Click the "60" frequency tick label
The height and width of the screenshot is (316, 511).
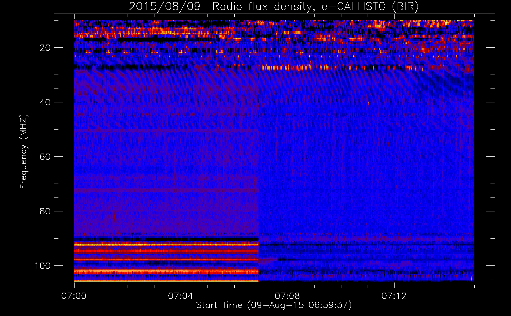coord(45,157)
